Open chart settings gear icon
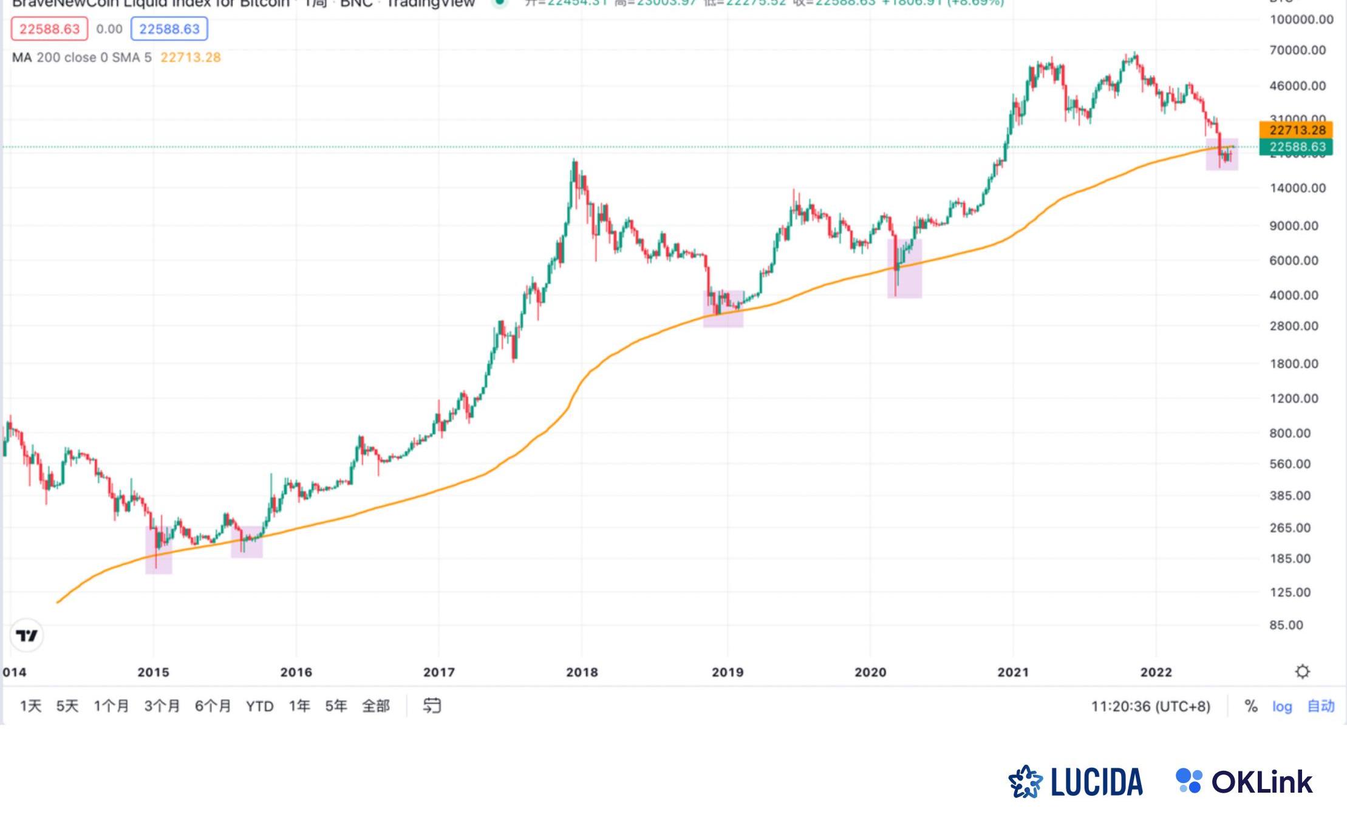The width and height of the screenshot is (1347, 820). 1302,671
